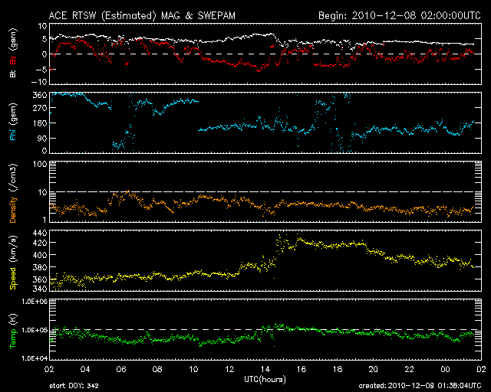Click the dashed 1.0E+05 reference line in Temp panel
The height and width of the screenshot is (392, 491).
[265, 329]
